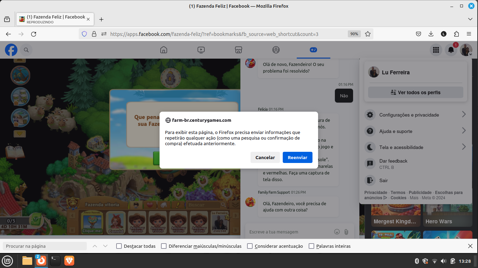Enable Destacar todas checkbox

(119, 246)
